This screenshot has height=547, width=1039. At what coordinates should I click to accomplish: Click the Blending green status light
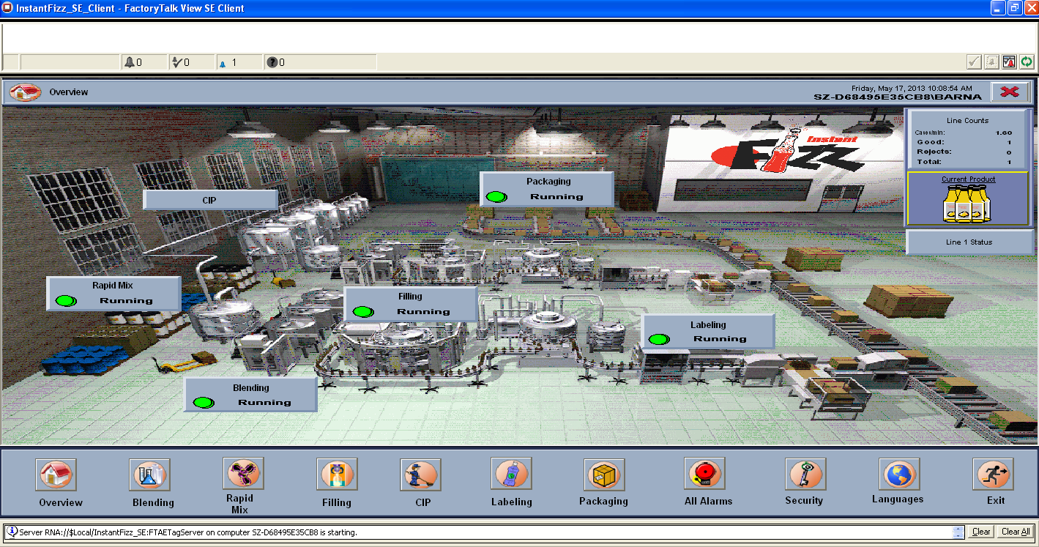click(204, 402)
